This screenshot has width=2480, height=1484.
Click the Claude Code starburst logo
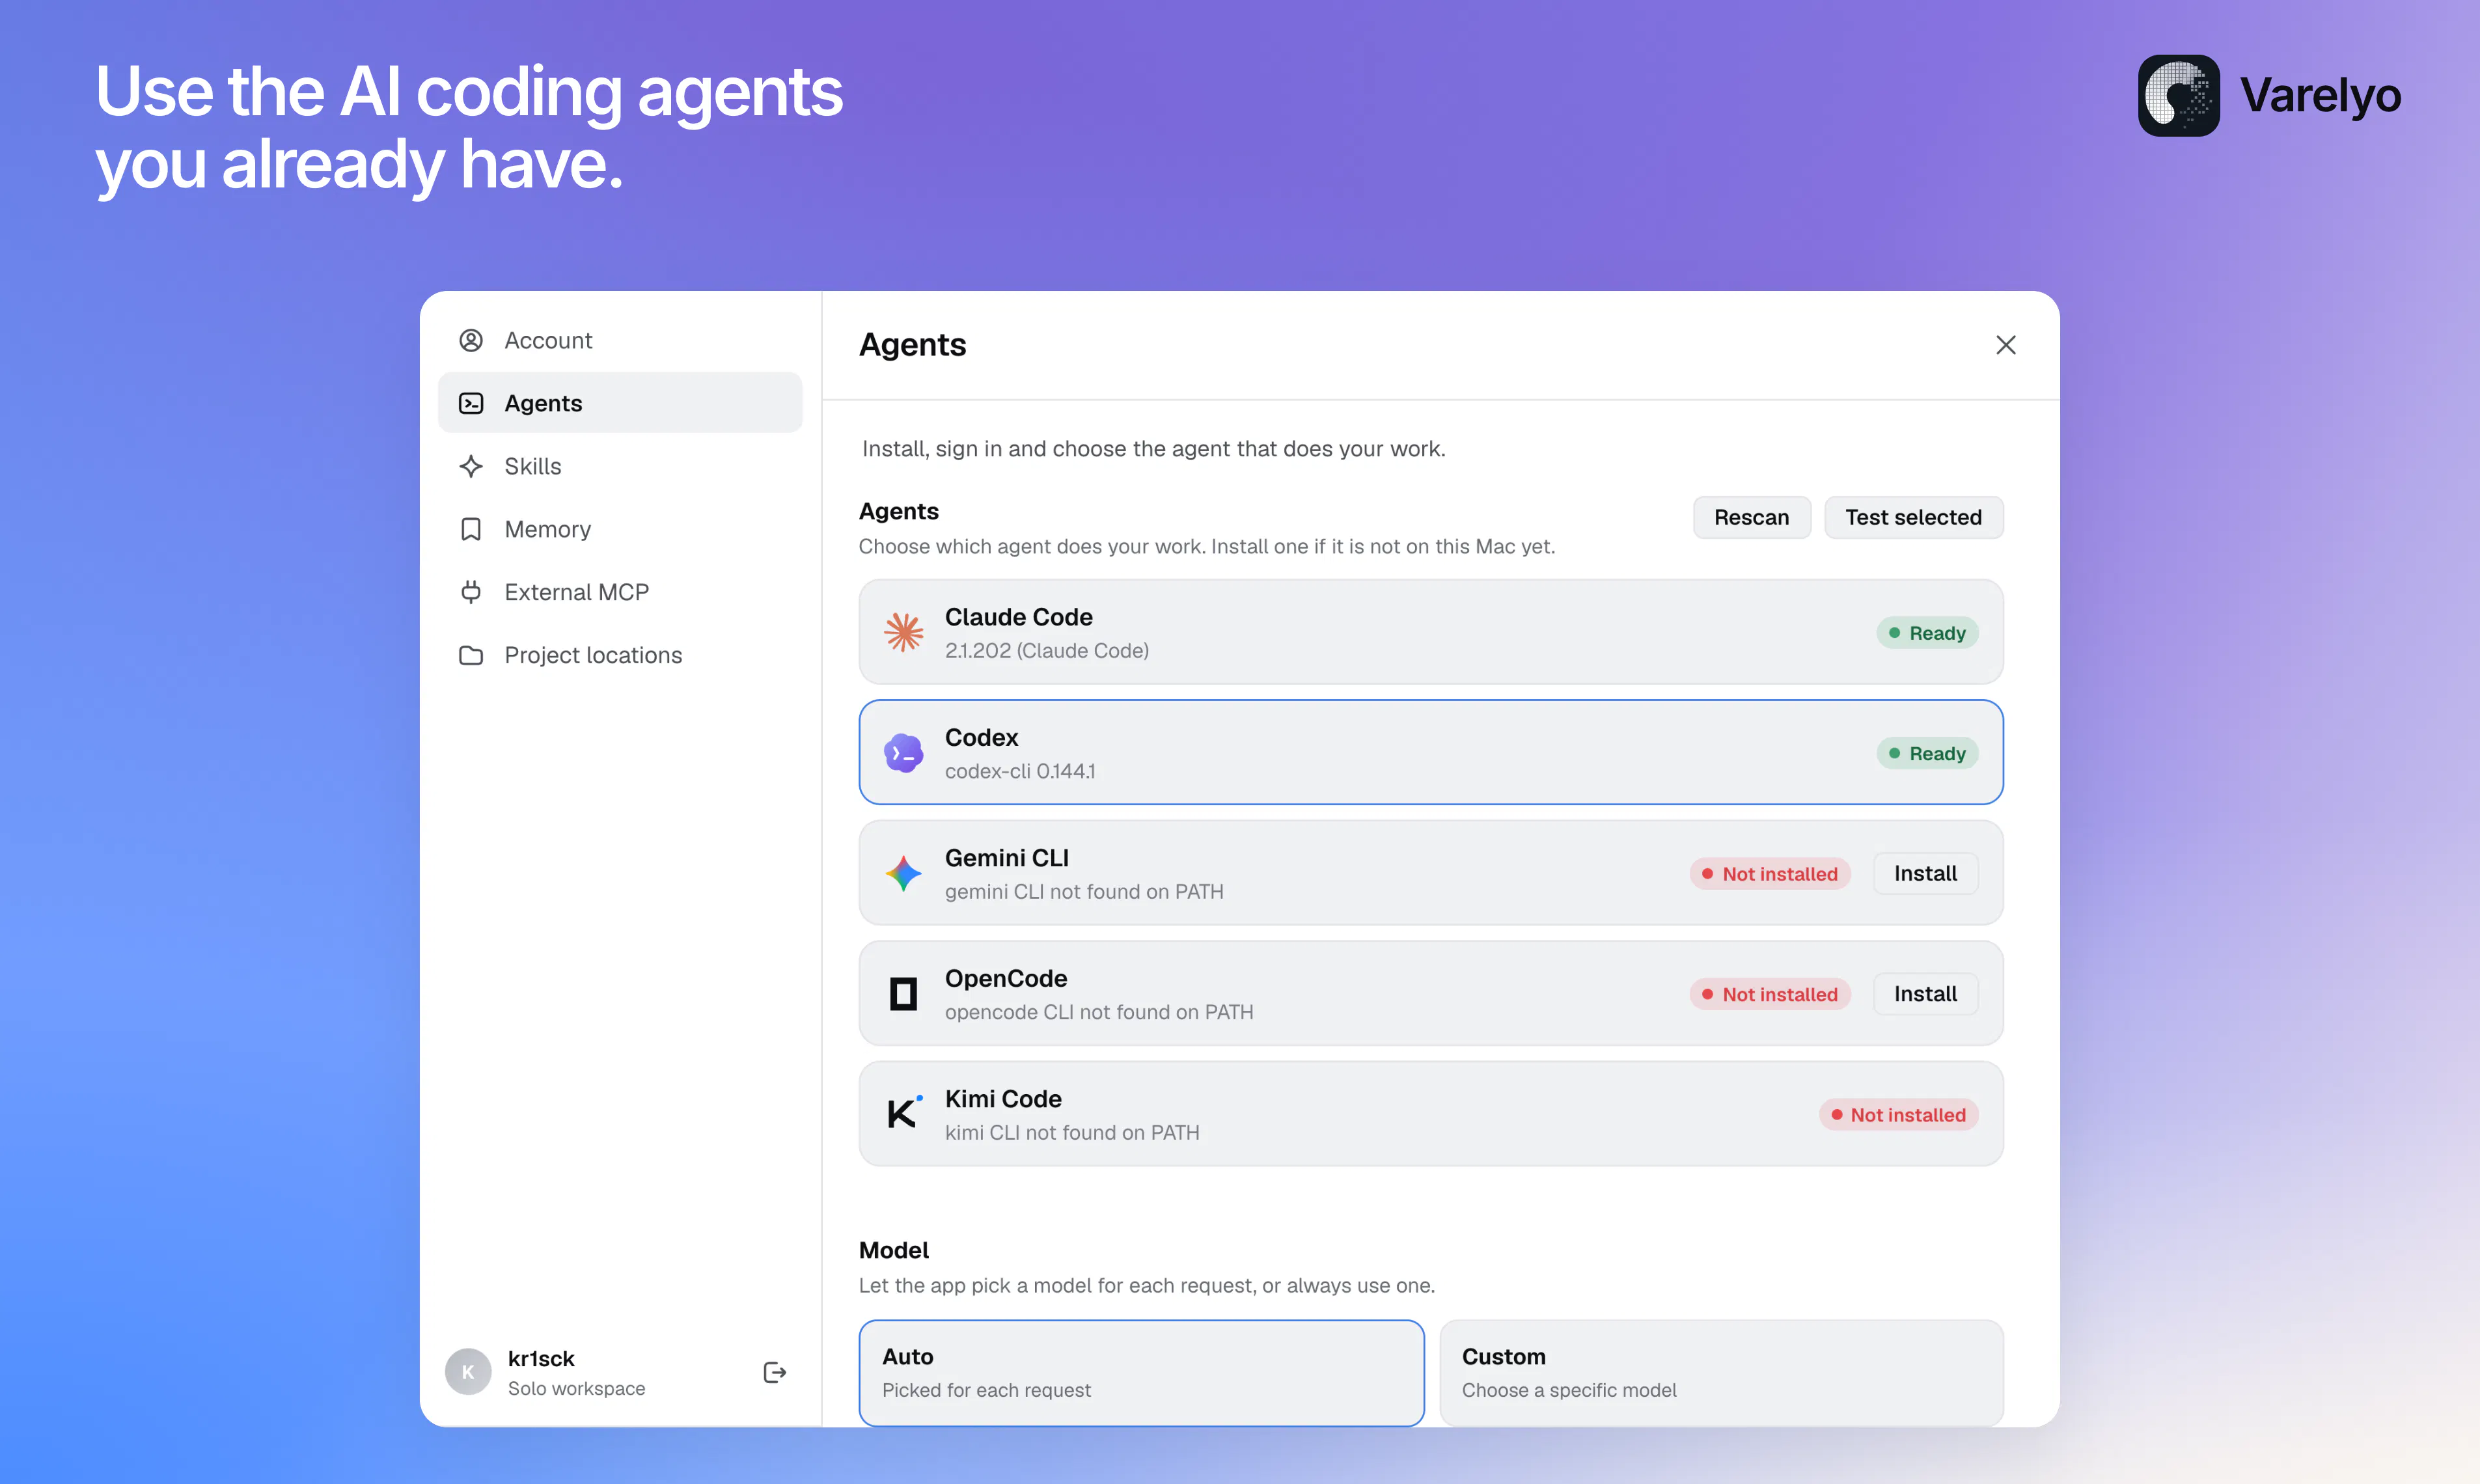[904, 632]
